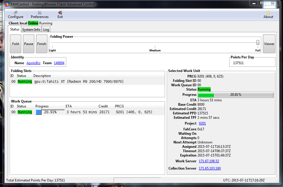The image size is (283, 187).
Task: Open the About star icon
Action: [x=268, y=13]
